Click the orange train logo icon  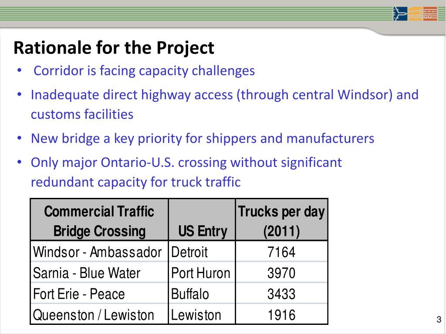430,13
